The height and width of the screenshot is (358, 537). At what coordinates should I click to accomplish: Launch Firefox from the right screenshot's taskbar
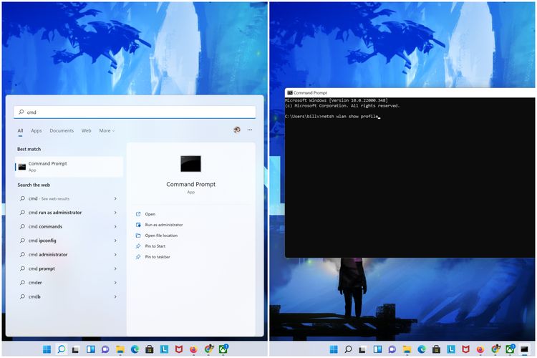coord(480,349)
